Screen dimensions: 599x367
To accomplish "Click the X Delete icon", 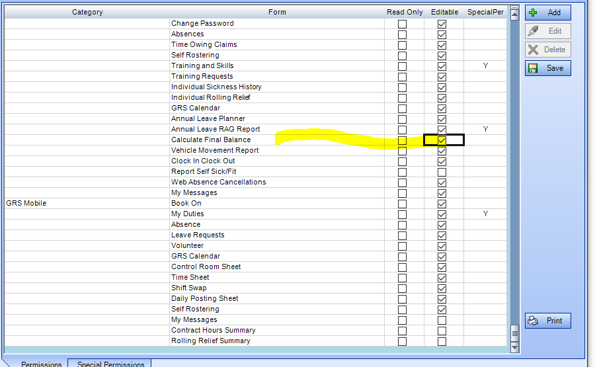I will click(x=534, y=50).
